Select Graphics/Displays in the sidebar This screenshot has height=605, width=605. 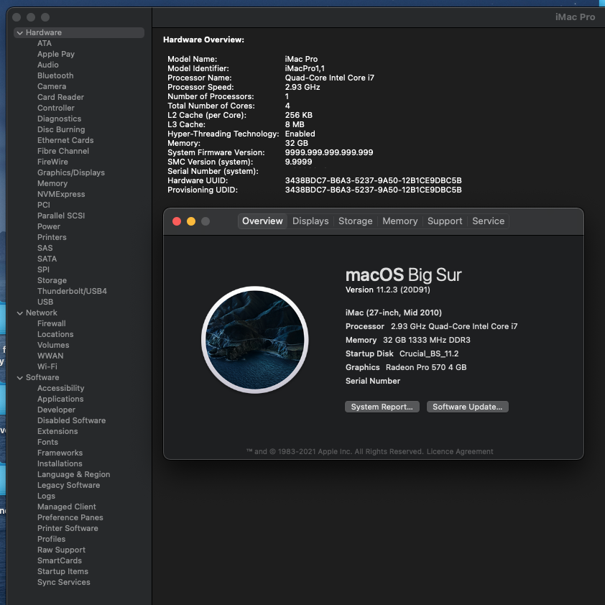pos(70,172)
